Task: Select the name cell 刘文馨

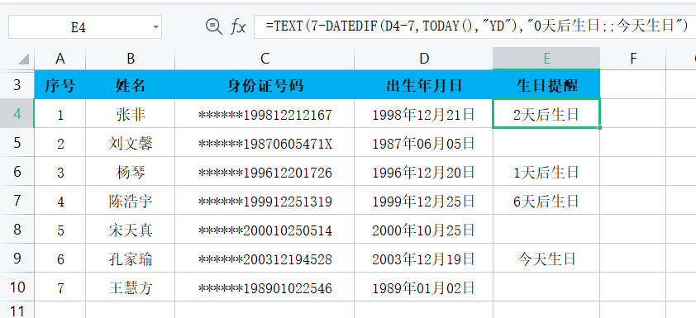Action: click(x=131, y=143)
